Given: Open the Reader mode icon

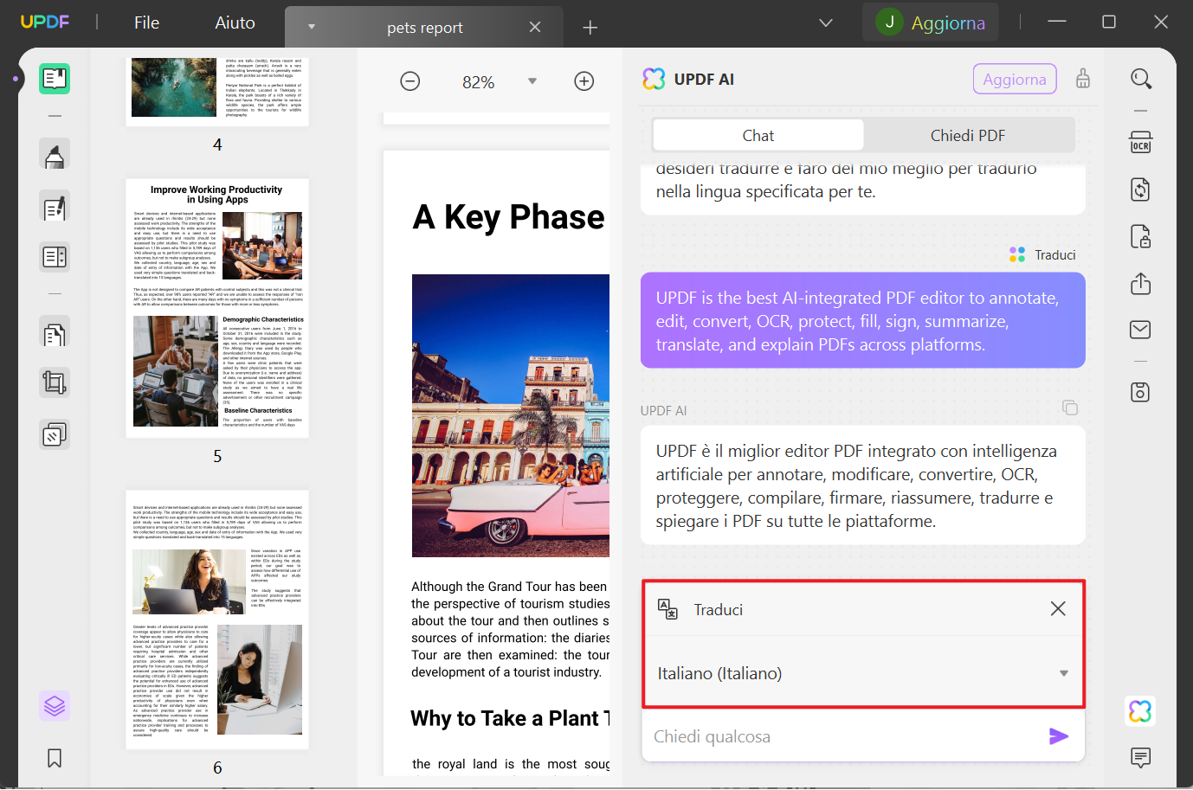Looking at the screenshot, I should click(x=55, y=78).
